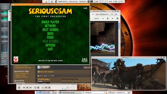Image resolution: width=167 pixels, height=94 pixels.
Task: Zoom in with Firefox plus button
Action: [x=103, y=19]
